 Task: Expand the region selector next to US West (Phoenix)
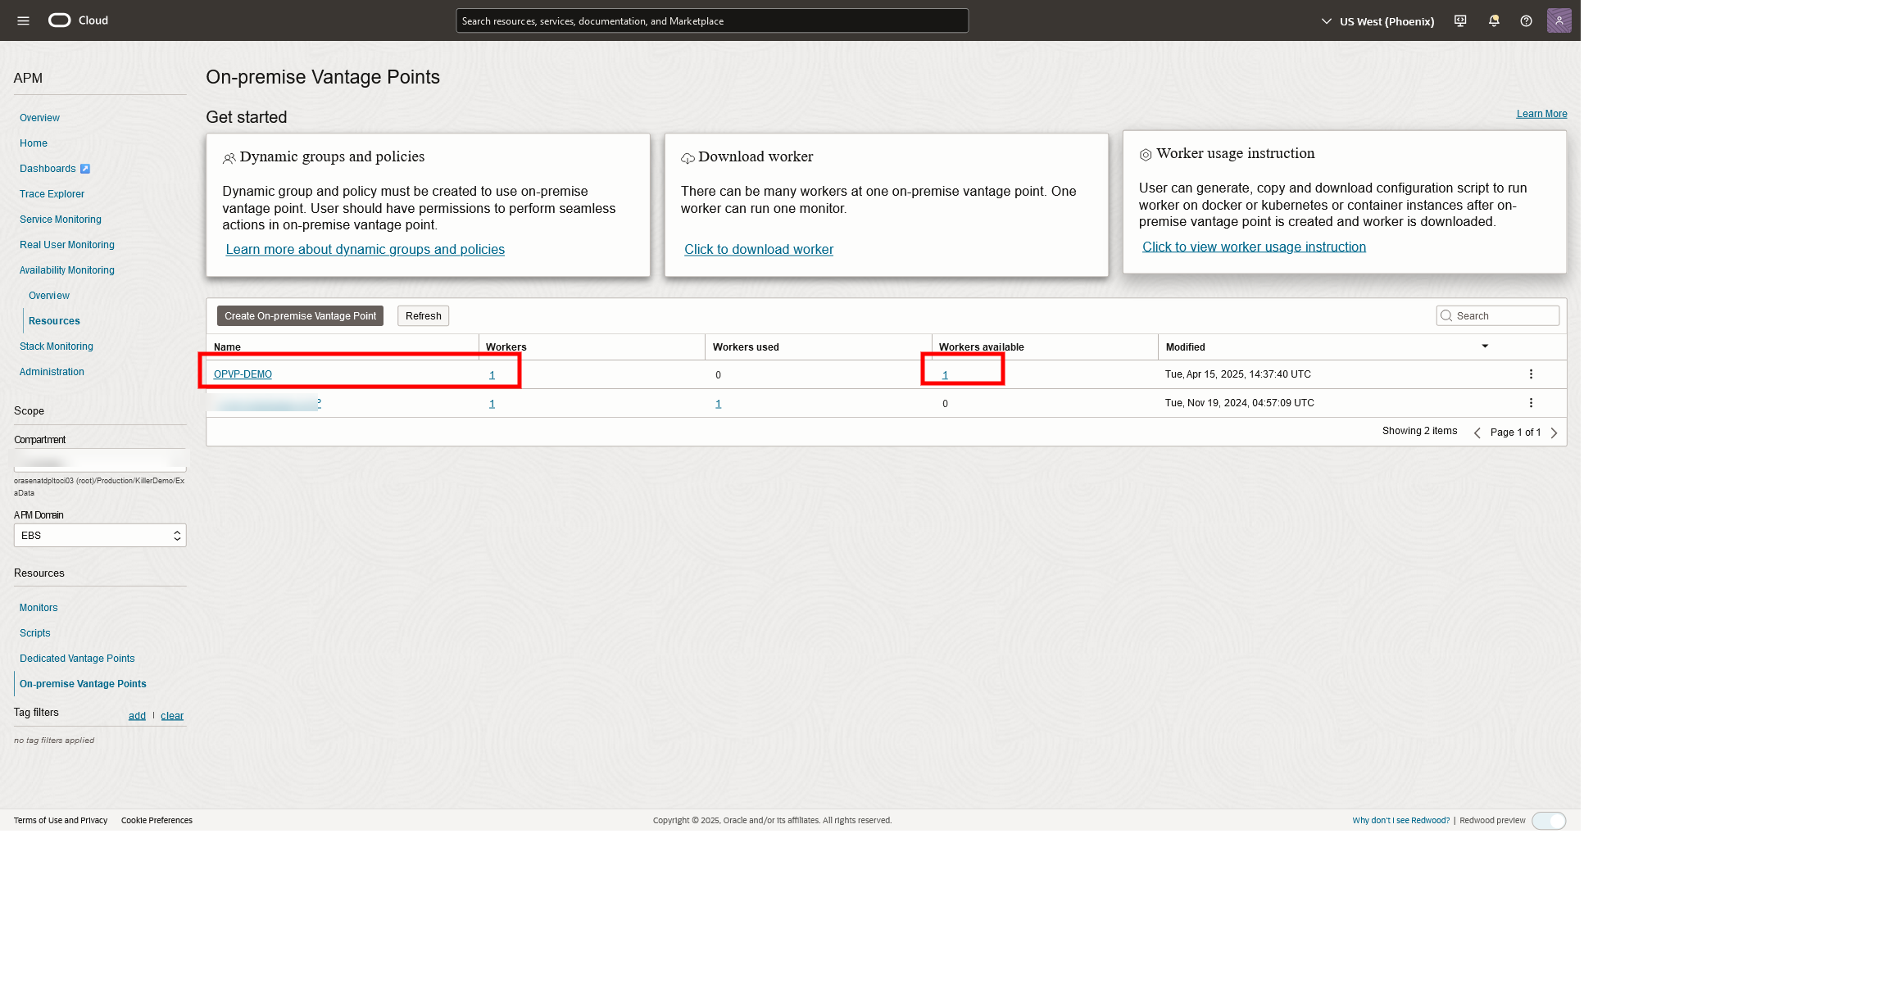(1325, 20)
